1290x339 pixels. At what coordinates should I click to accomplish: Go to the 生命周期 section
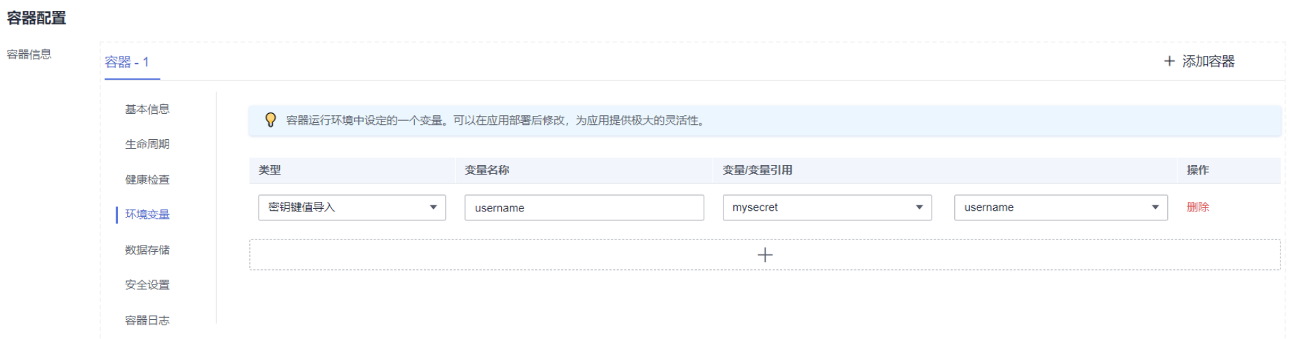(147, 144)
